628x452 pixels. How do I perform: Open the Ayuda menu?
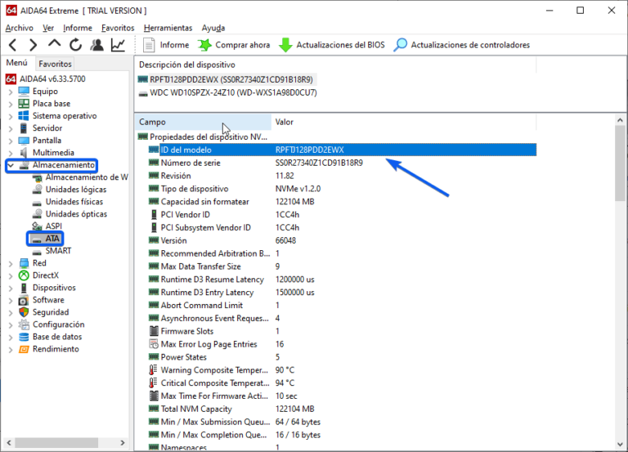(213, 28)
